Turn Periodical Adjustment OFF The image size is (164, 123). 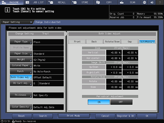click(121, 102)
